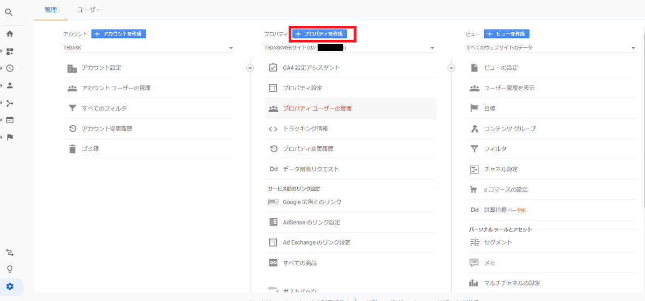Expand the Customization dashboard sidebar item
Image resolution: width=645 pixels, height=301 pixels.
click(10, 51)
